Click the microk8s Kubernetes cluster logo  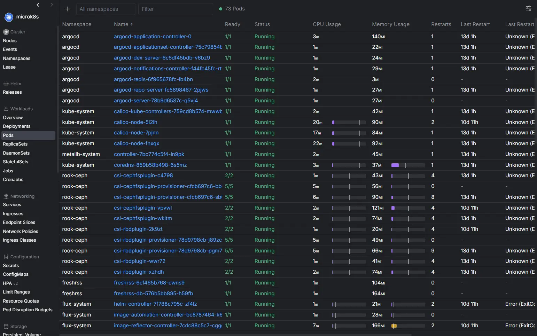[9, 17]
